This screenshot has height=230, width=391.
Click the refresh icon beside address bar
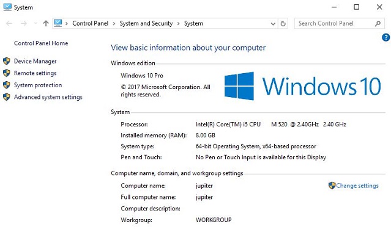(x=283, y=24)
